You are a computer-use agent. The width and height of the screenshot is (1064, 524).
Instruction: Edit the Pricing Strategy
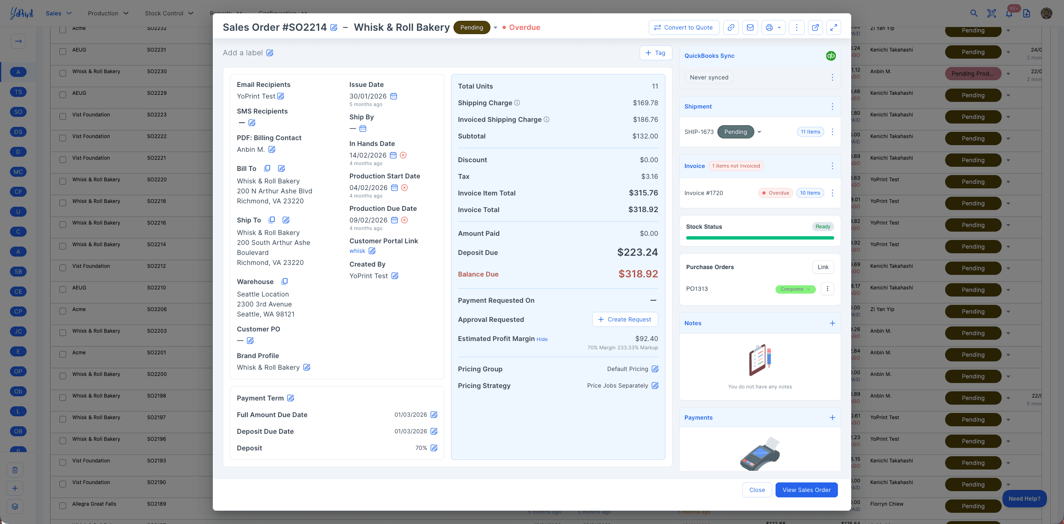655,386
